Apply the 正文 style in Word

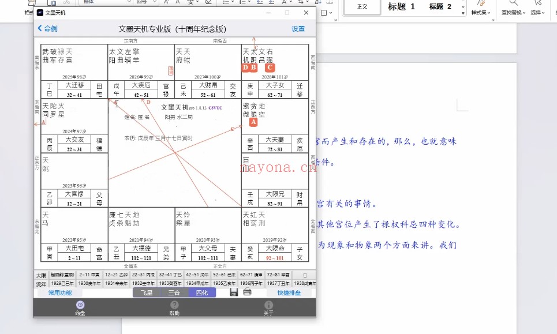point(362,7)
